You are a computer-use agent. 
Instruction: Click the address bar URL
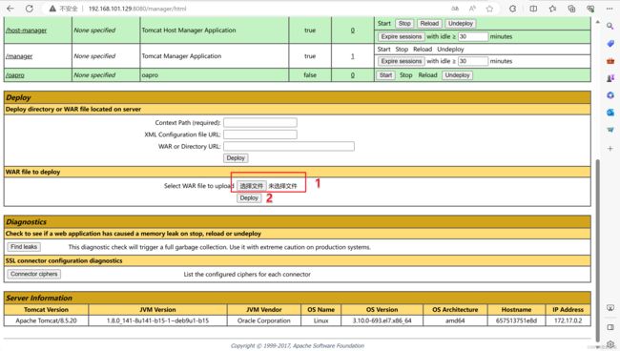137,9
